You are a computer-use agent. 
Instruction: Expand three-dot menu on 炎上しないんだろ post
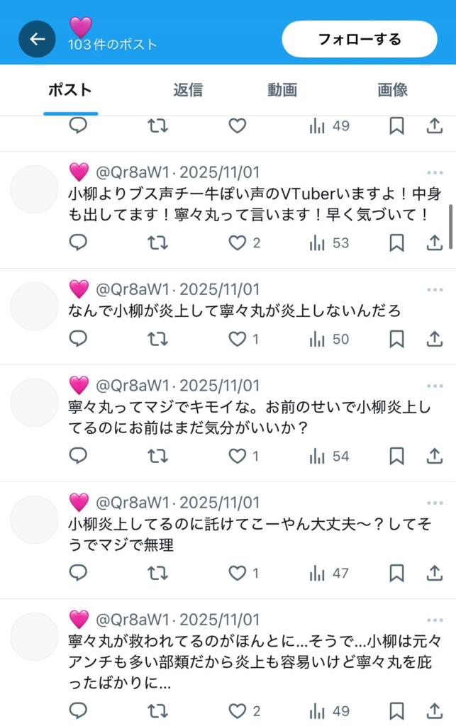pyautogui.click(x=435, y=290)
